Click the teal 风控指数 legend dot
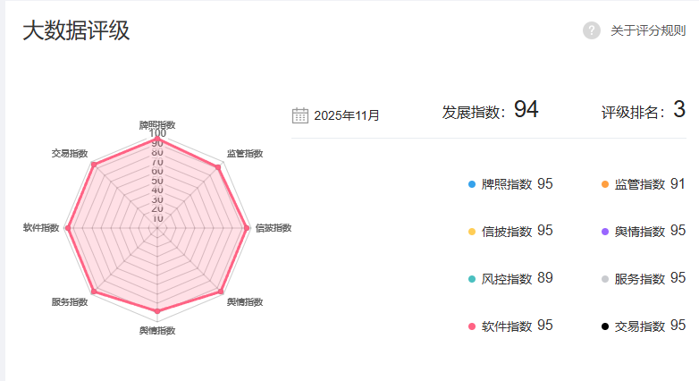Image resolution: width=699 pixels, height=381 pixels. 472,279
